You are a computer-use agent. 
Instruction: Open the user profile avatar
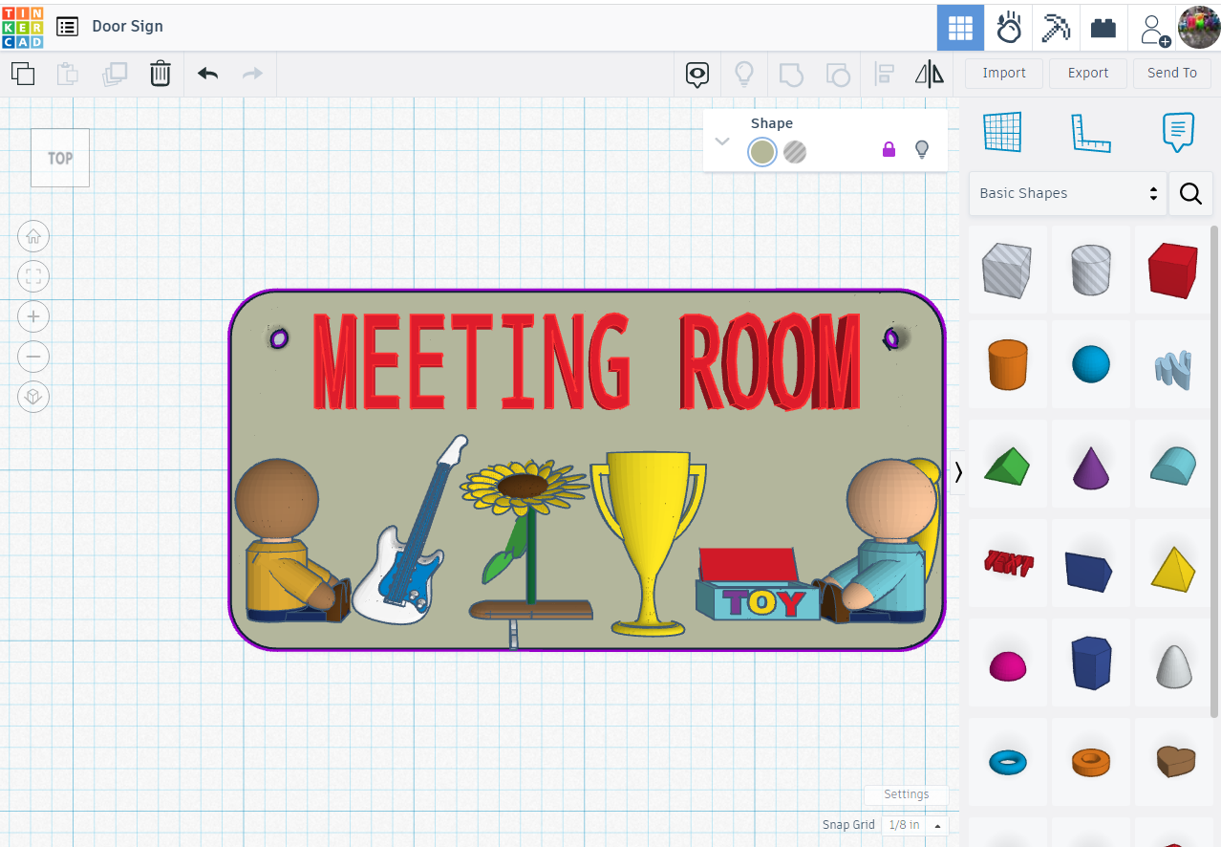[1199, 27]
